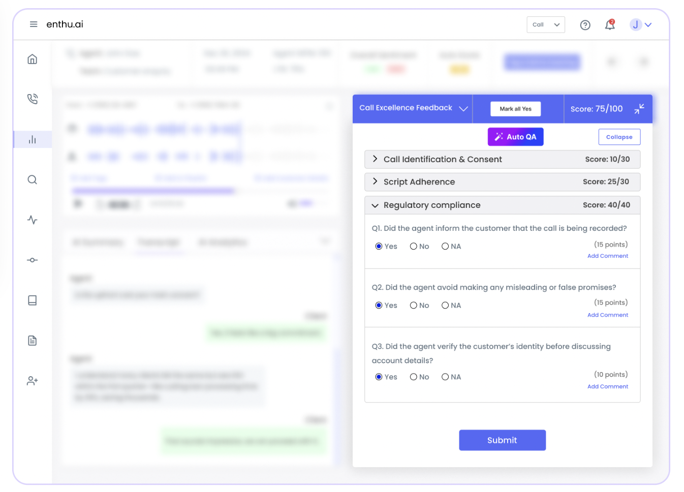
Task: Select No for Q2 misleading promises
Action: (413, 305)
